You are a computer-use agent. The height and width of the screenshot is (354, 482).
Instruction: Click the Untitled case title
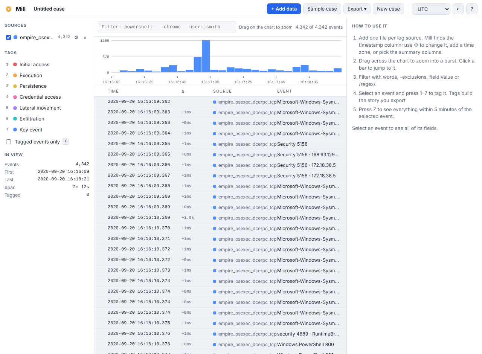(x=49, y=9)
